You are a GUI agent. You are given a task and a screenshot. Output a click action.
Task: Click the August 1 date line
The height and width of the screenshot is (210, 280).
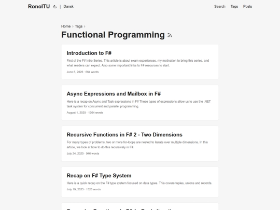pyautogui.click(x=85, y=113)
